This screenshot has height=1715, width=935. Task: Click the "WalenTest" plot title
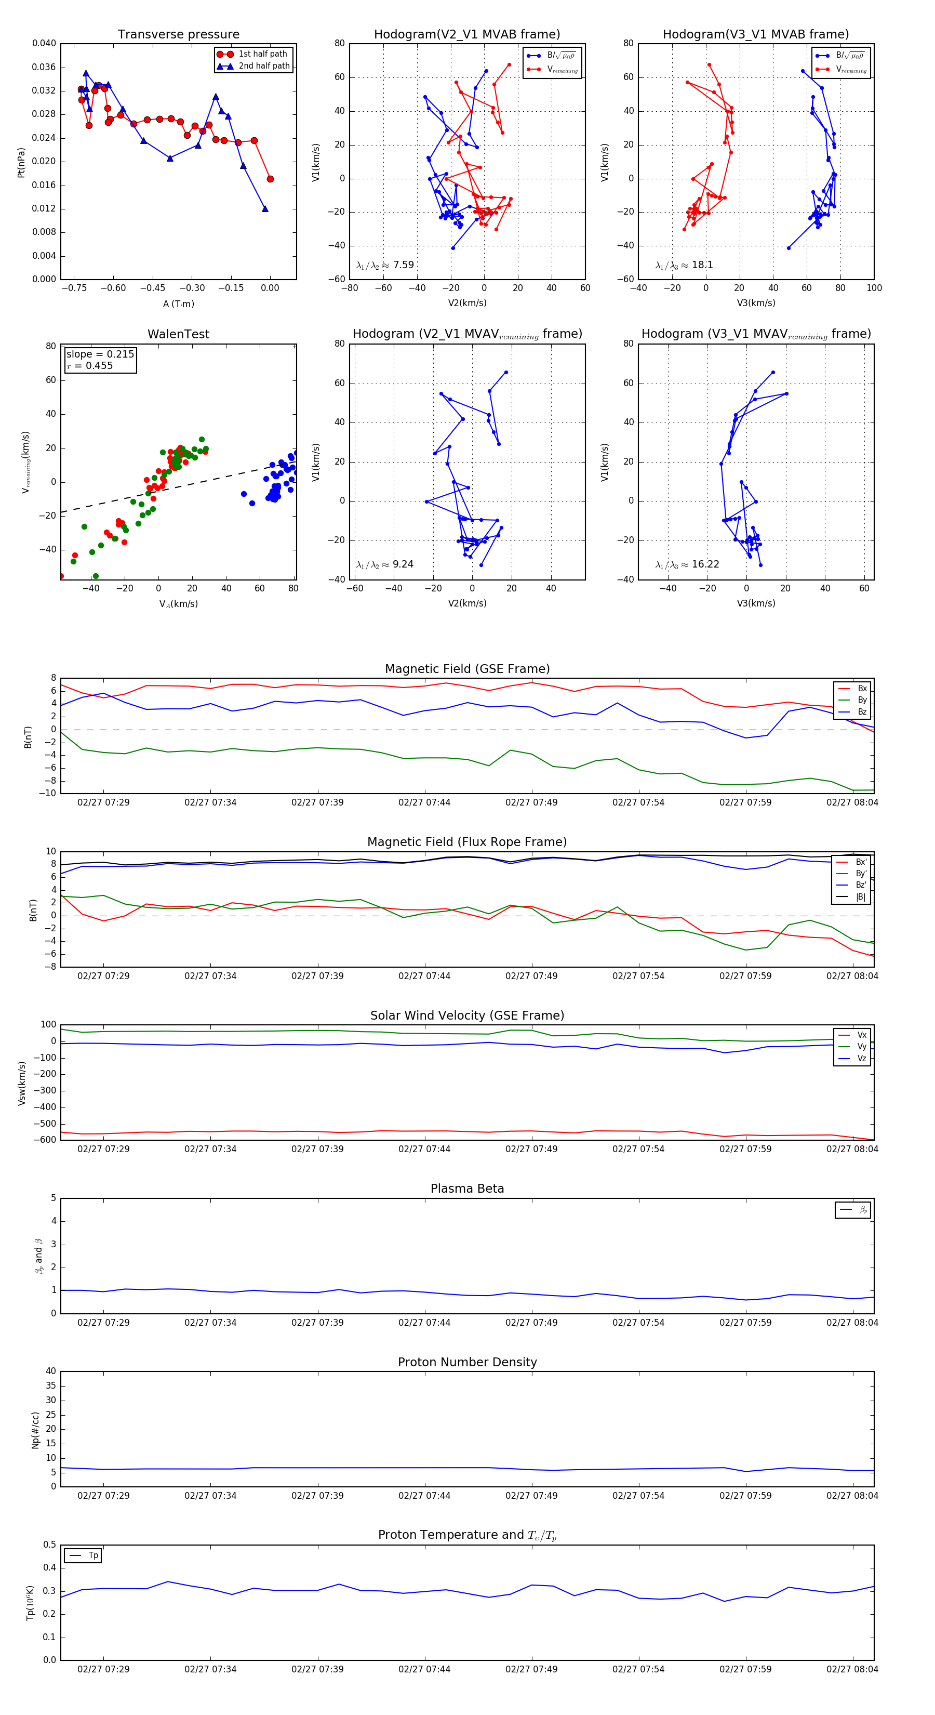[x=178, y=334]
